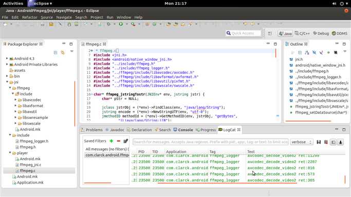Click the log row with ret:365
The width and height of the screenshot is (351, 197).
(x=238, y=180)
